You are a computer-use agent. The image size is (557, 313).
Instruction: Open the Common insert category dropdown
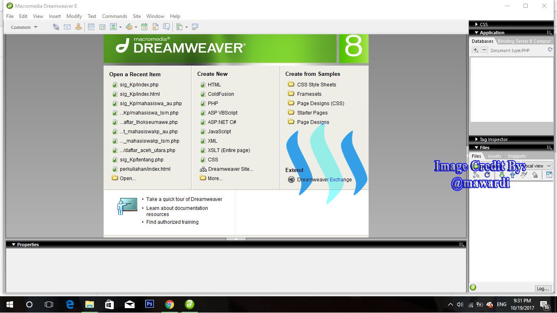[24, 27]
